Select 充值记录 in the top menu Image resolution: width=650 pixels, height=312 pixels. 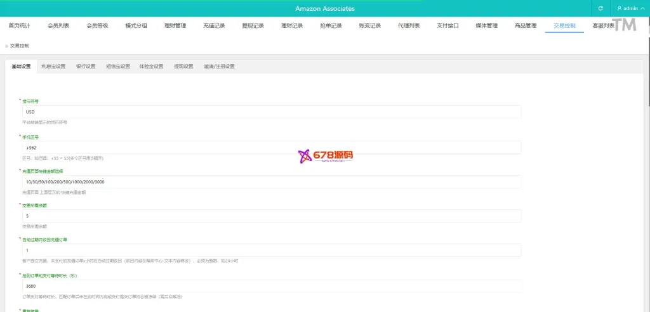(214, 26)
